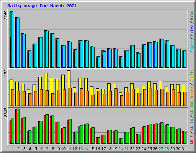This screenshot has width=196, height=153.
Task: Click the cyan pages bar for day 1
Action: coord(13,40)
